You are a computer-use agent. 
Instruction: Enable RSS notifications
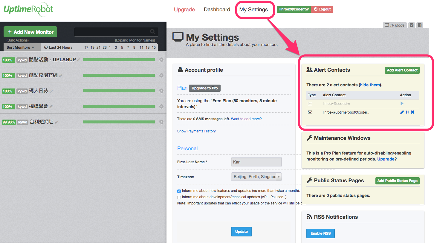[320, 233]
